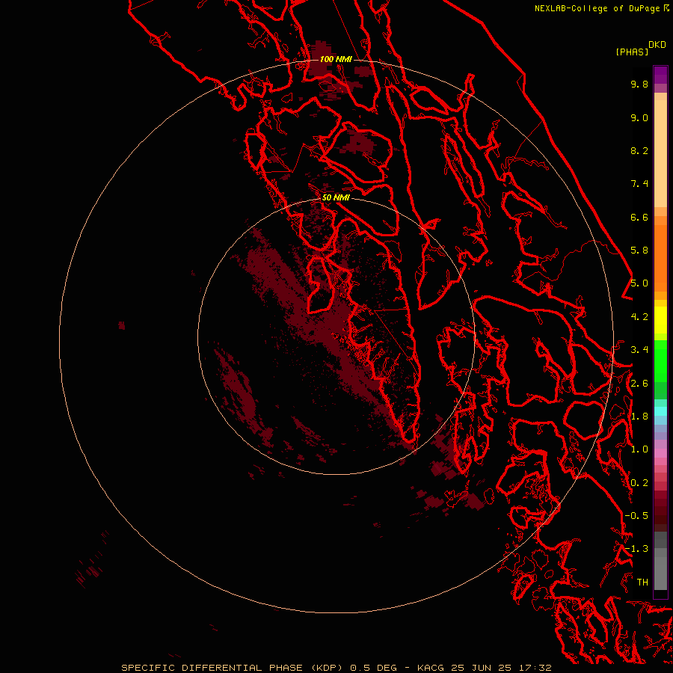This screenshot has width=673, height=673.
Task: Select the 50 NMI range ring label
Action: point(336,197)
